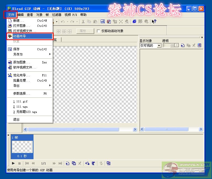This screenshot has height=179, width=212.
Task: Click the four-arrows fit icon in toolbar
Action: point(121,22)
